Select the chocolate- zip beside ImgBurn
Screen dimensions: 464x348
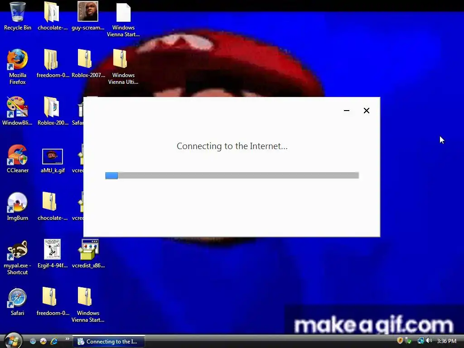tap(53, 206)
